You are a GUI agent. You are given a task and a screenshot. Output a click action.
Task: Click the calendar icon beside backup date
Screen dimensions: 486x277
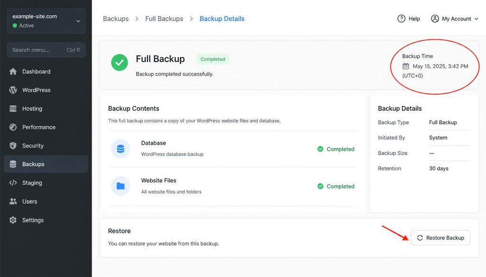(x=406, y=66)
